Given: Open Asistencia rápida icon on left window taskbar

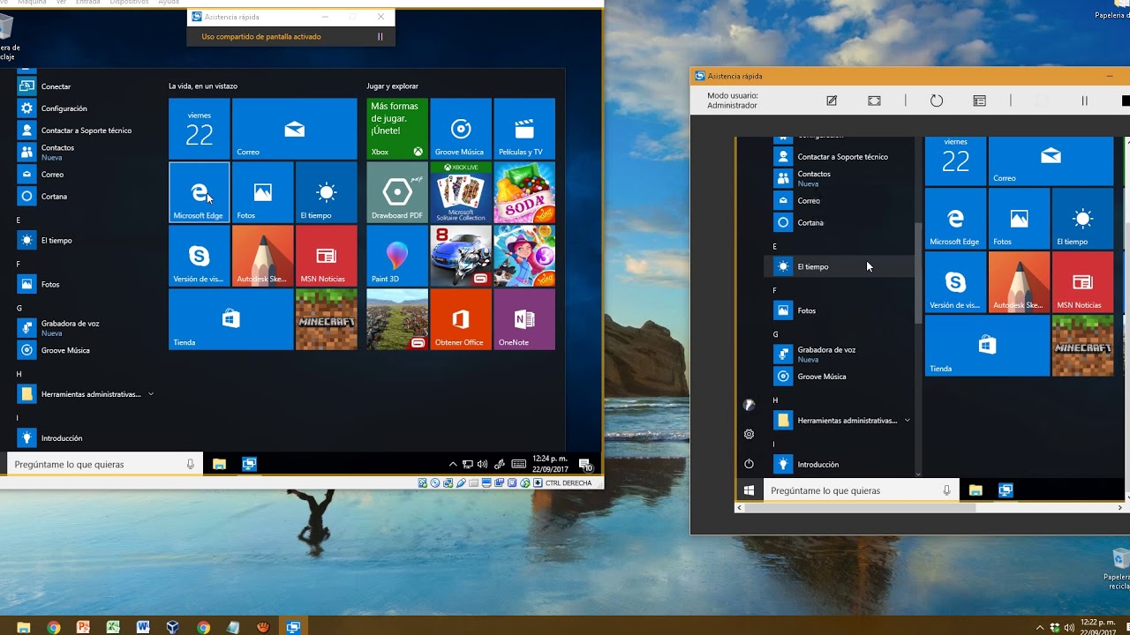Looking at the screenshot, I should coord(249,464).
